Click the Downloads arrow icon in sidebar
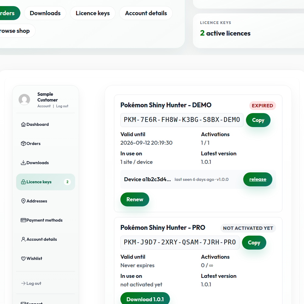Image resolution: width=304 pixels, height=304 pixels. coord(23,163)
